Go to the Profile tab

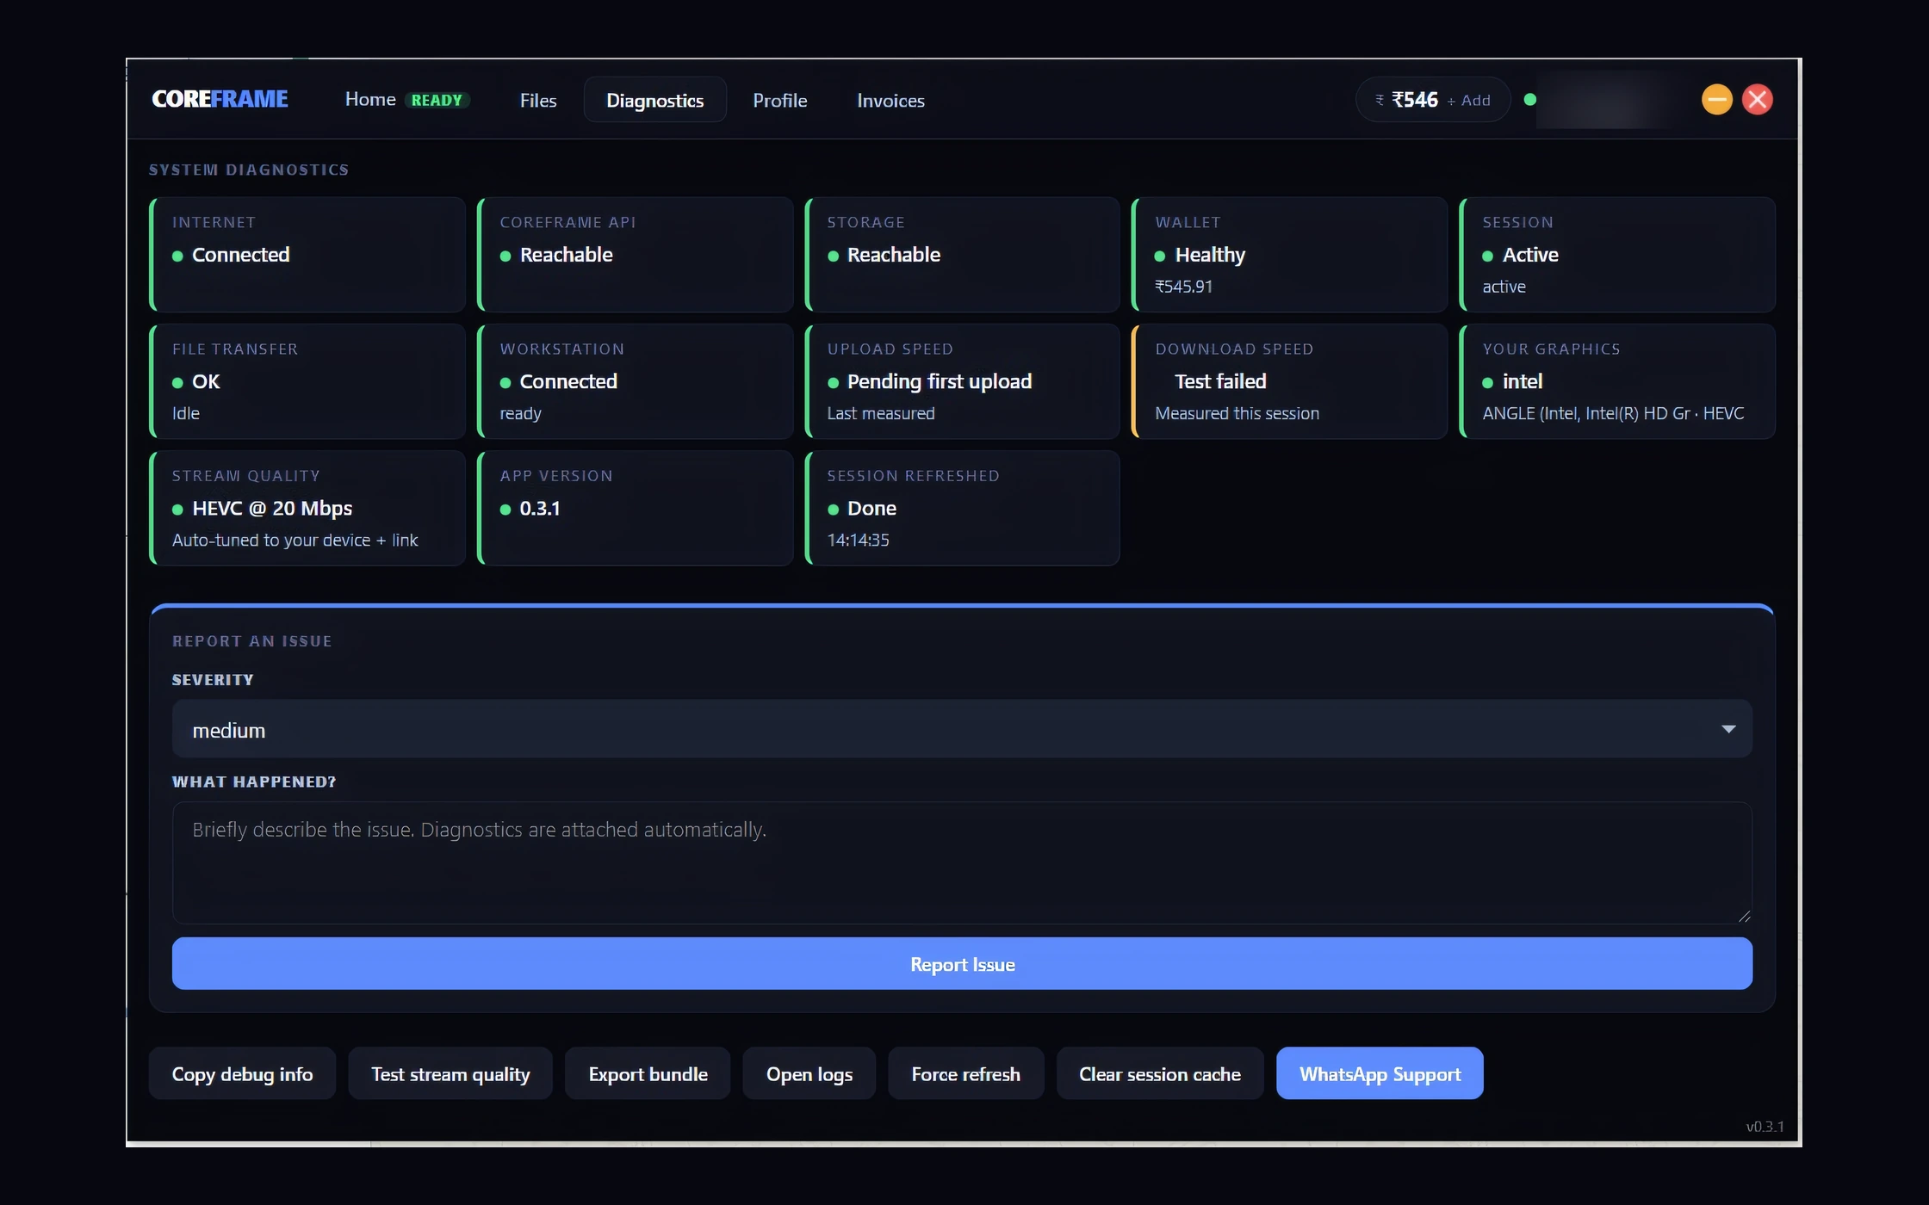[x=779, y=100]
